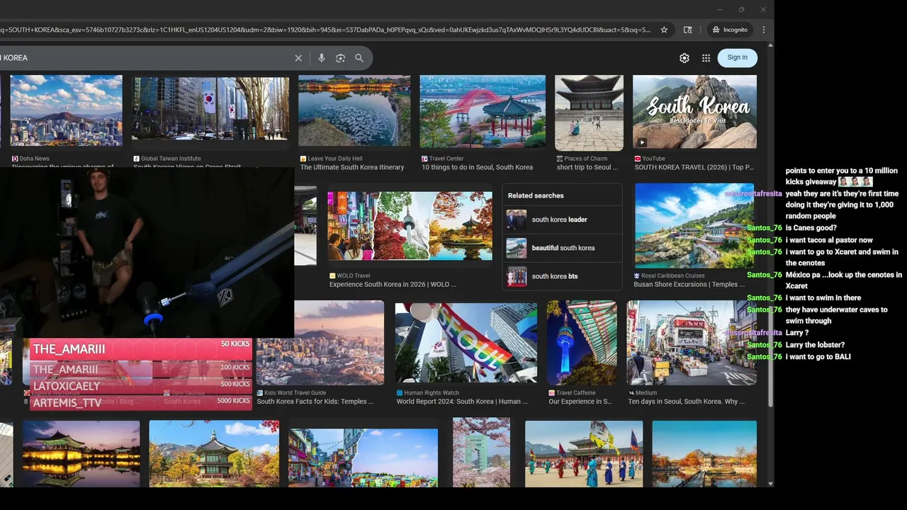Open Chrome's three-dot menu
907x510 pixels.
763,30
